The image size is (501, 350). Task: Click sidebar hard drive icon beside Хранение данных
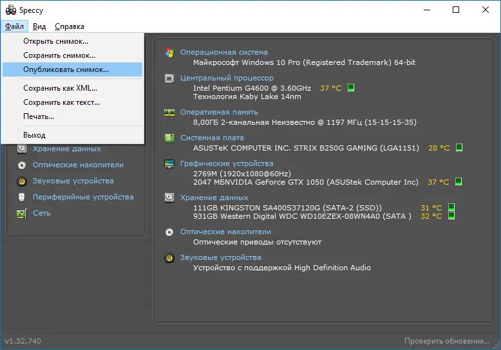[x=22, y=149]
